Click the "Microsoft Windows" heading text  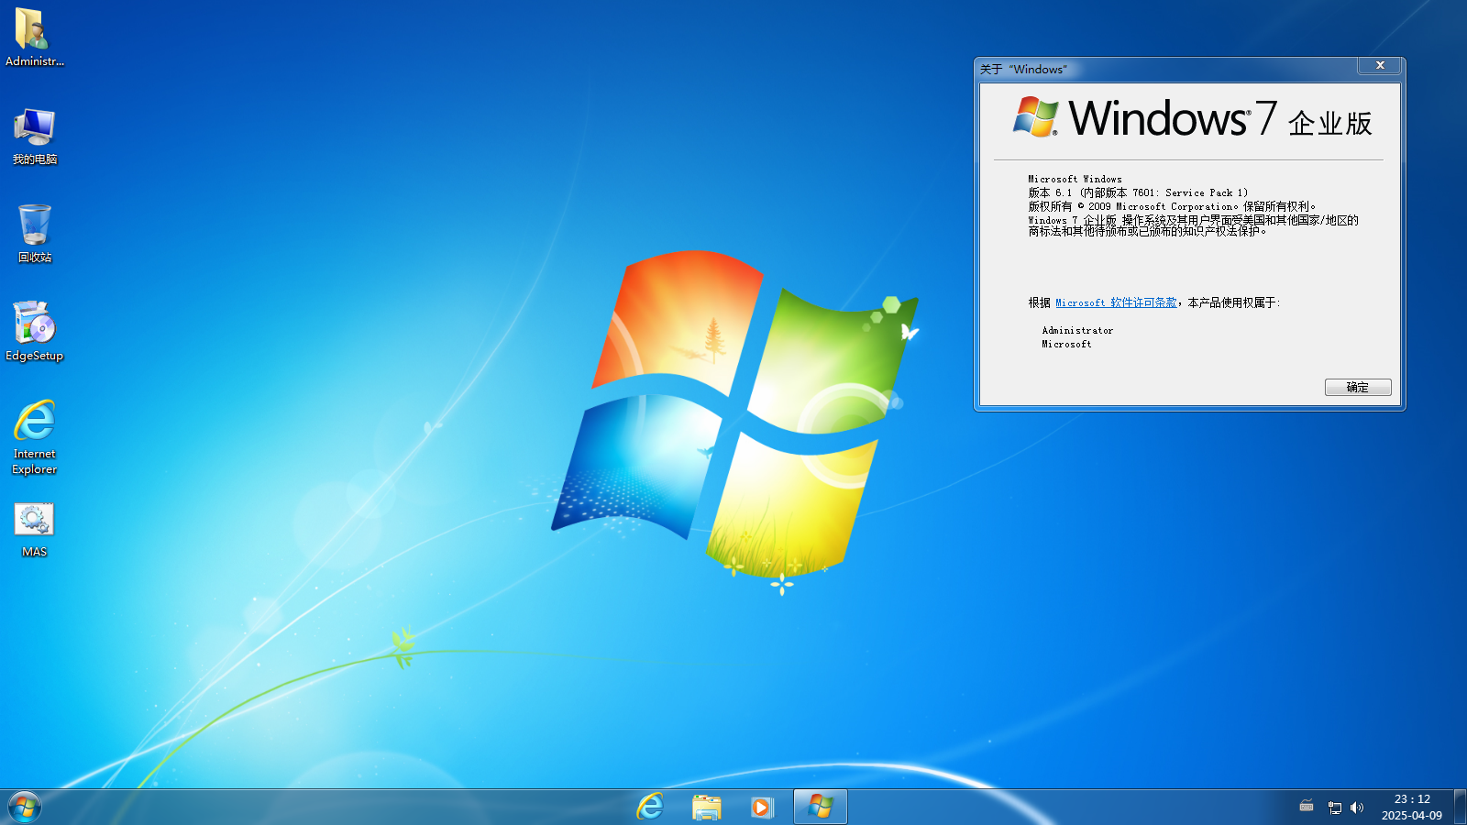(1075, 179)
